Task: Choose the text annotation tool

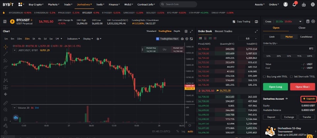Action: 6,74
